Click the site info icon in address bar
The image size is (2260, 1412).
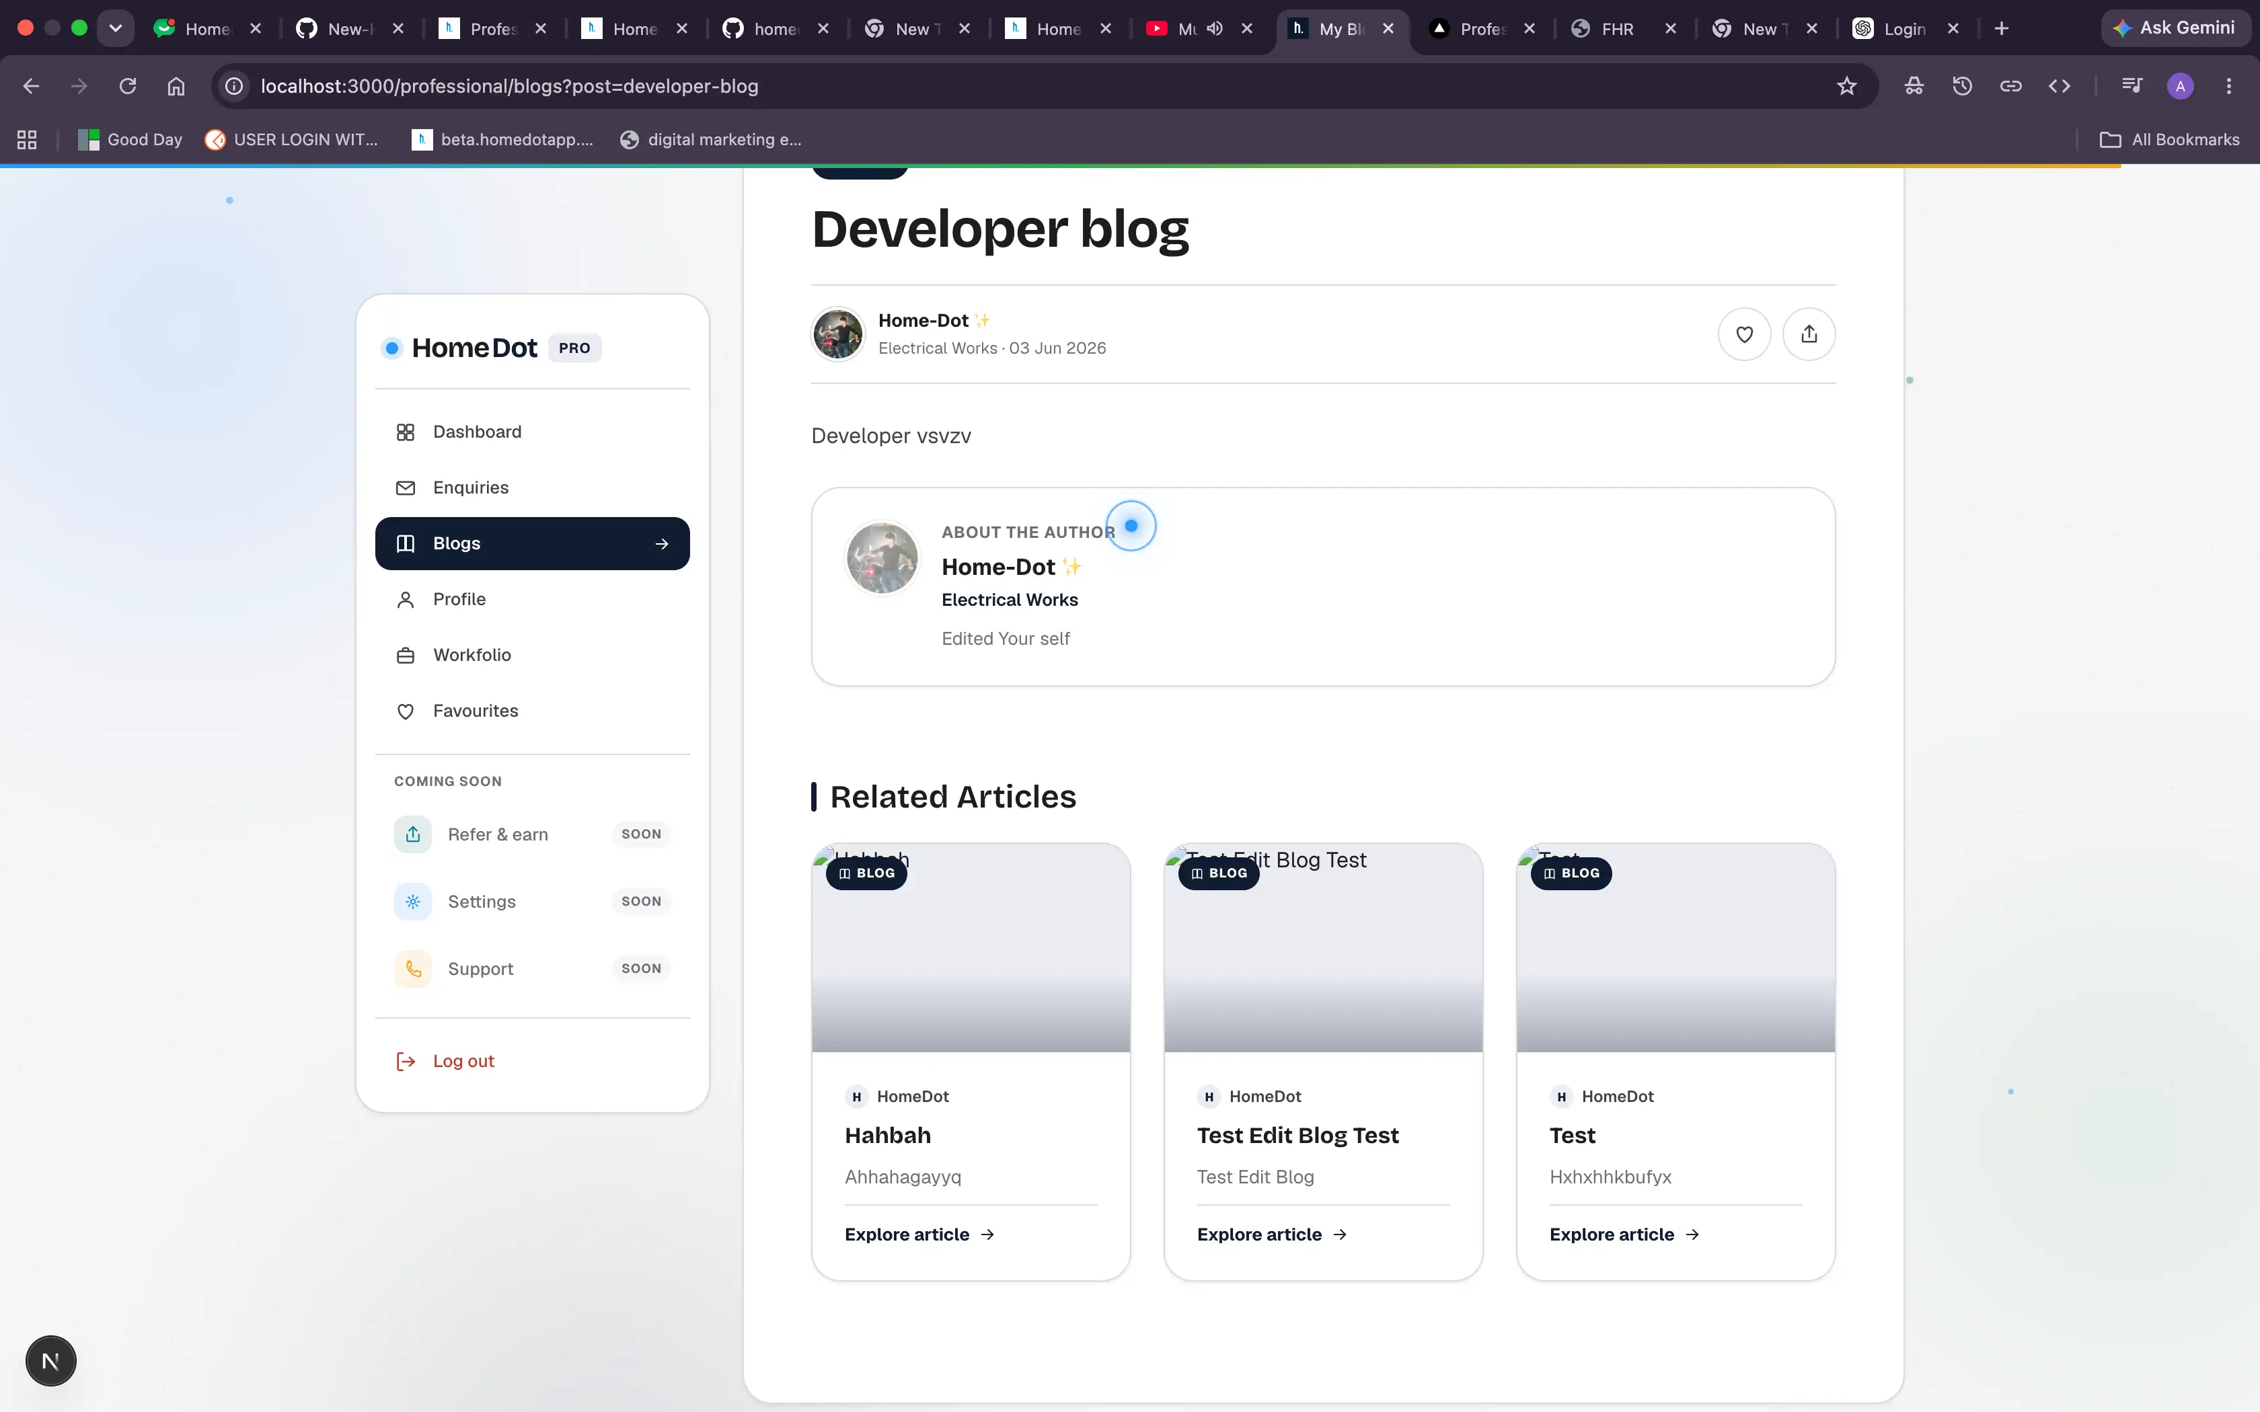coord(234,86)
